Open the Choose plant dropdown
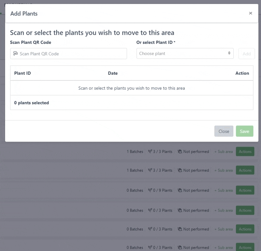 tap(185, 53)
